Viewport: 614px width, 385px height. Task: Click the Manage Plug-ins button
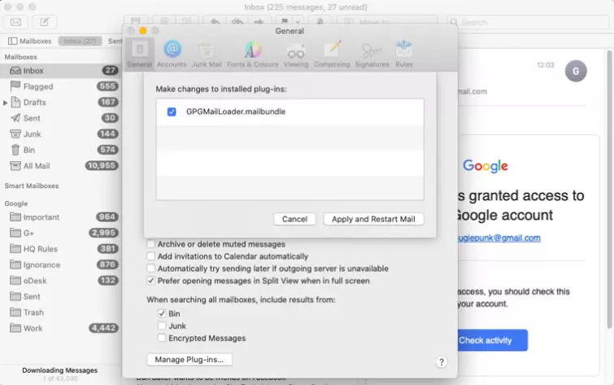189,359
